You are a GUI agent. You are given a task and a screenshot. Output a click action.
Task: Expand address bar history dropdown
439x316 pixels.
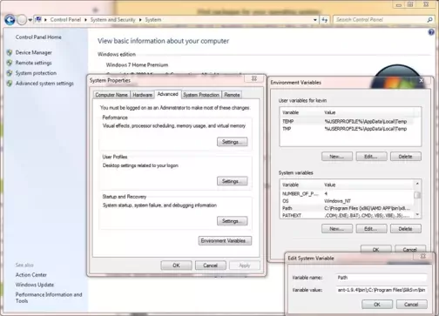pos(315,20)
